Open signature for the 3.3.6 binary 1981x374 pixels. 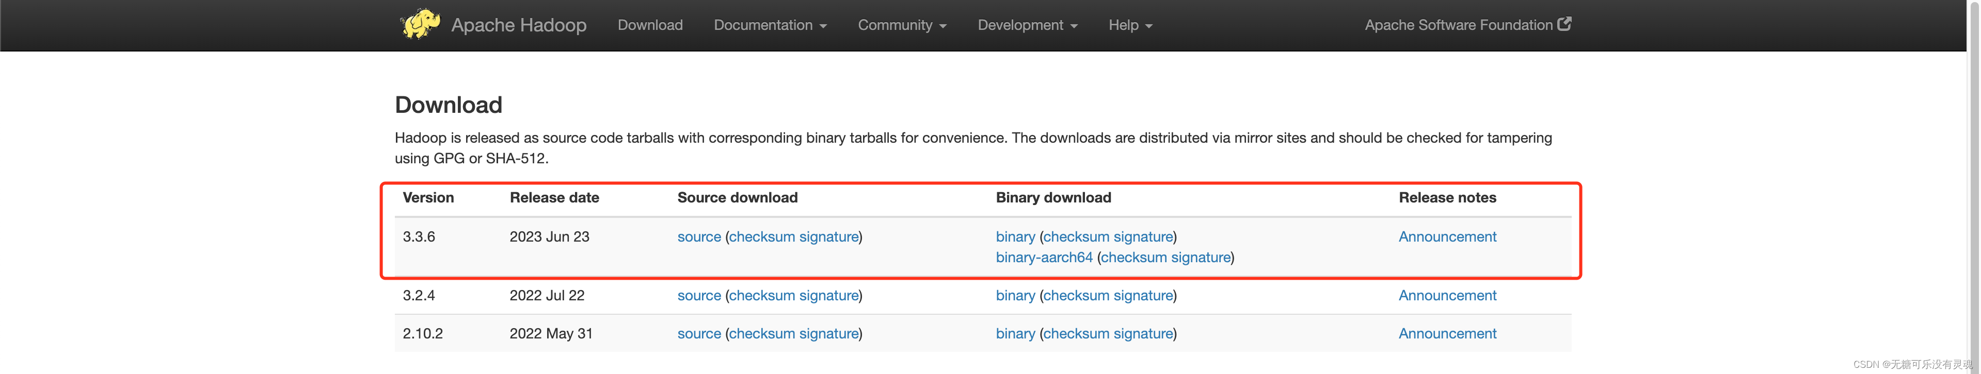tap(1143, 236)
